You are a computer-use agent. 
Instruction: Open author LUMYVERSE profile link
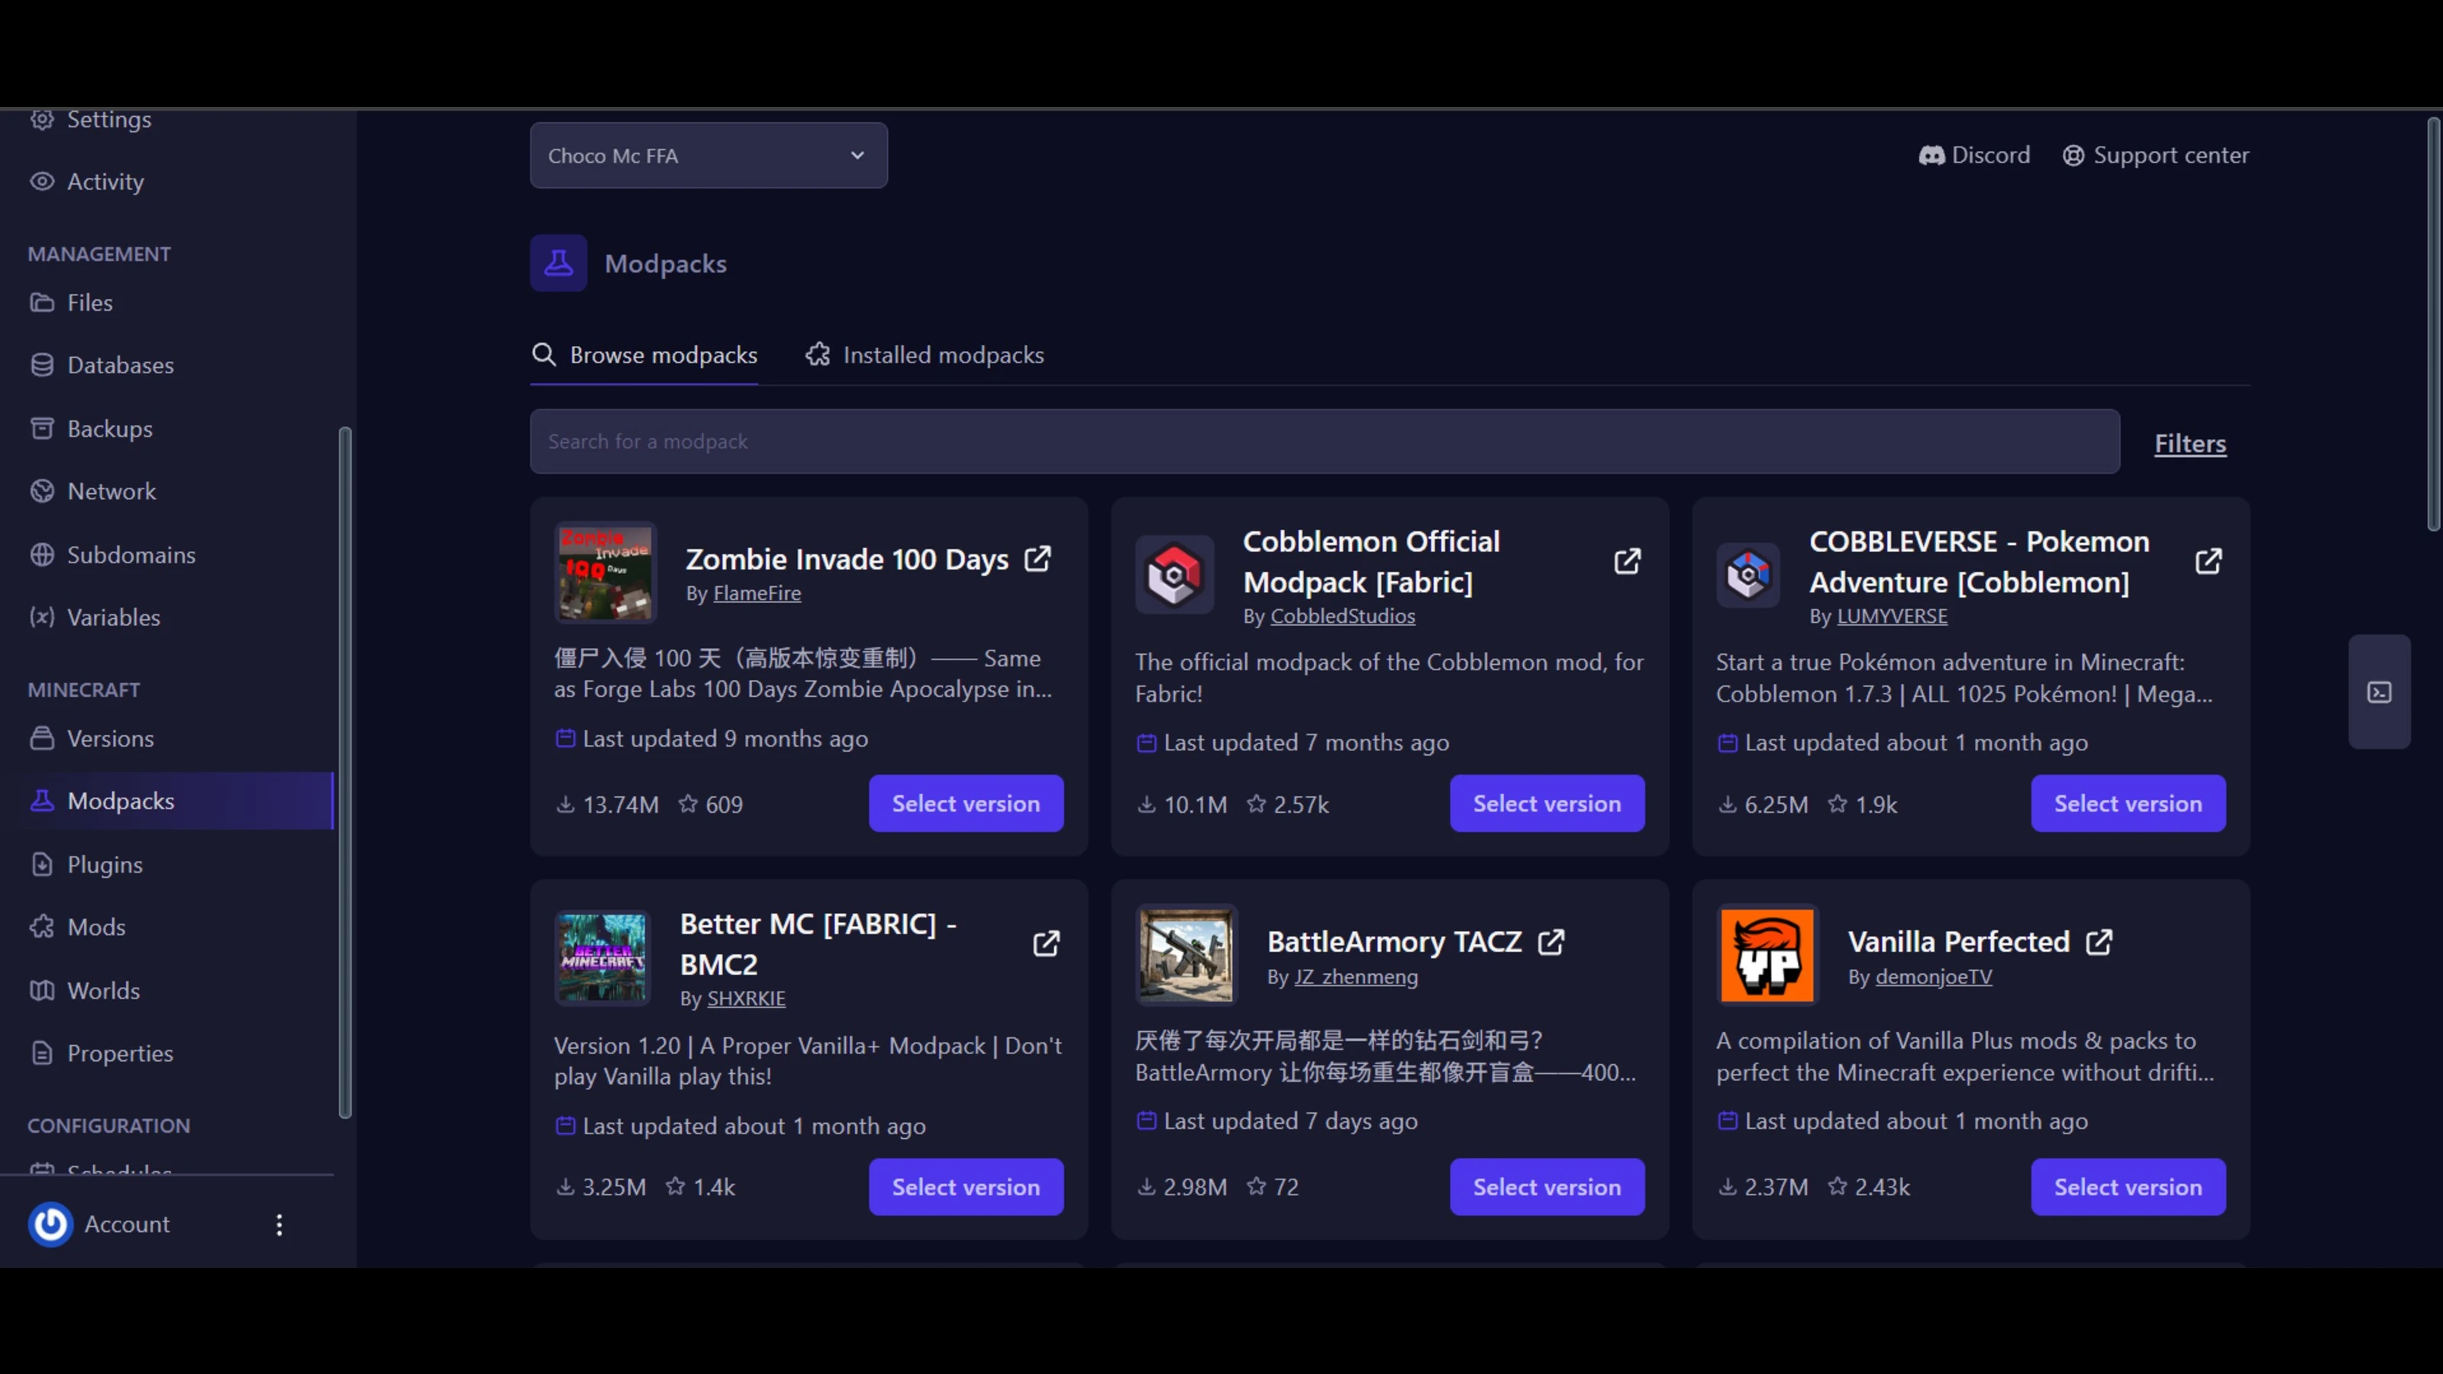[1892, 616]
